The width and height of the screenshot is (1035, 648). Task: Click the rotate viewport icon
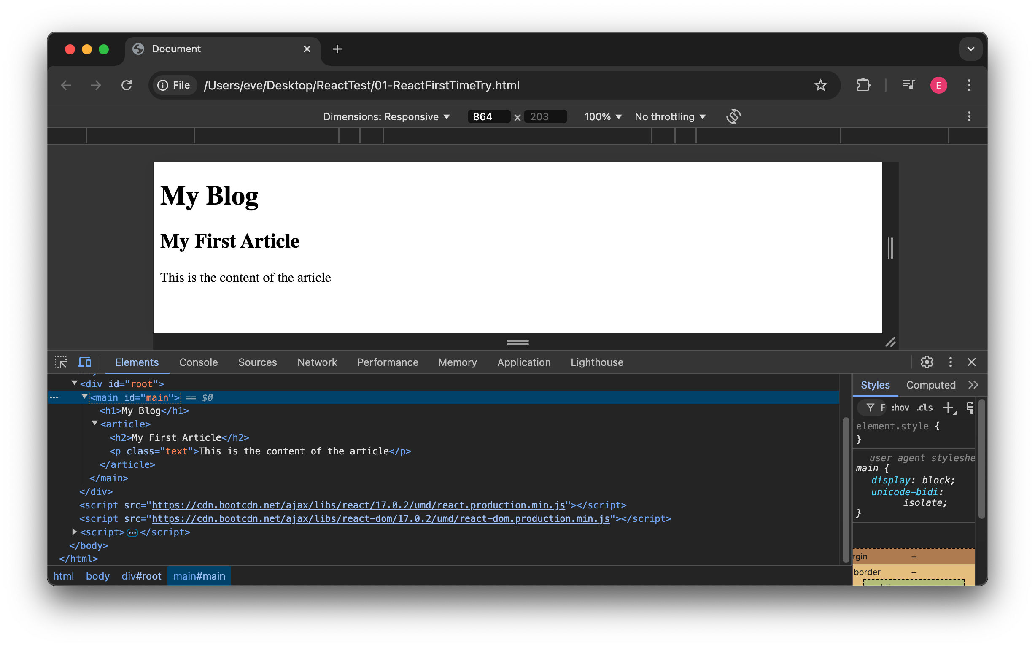click(733, 116)
